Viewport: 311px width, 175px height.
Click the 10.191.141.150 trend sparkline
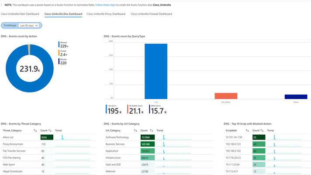[x=284, y=137]
